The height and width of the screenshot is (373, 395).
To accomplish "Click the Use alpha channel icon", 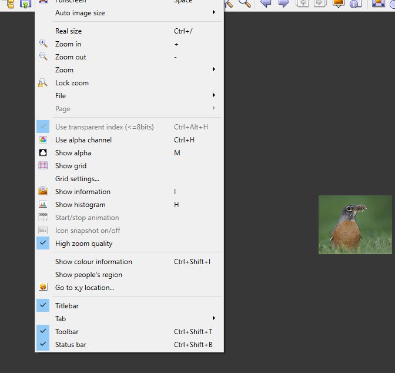I will click(x=43, y=140).
